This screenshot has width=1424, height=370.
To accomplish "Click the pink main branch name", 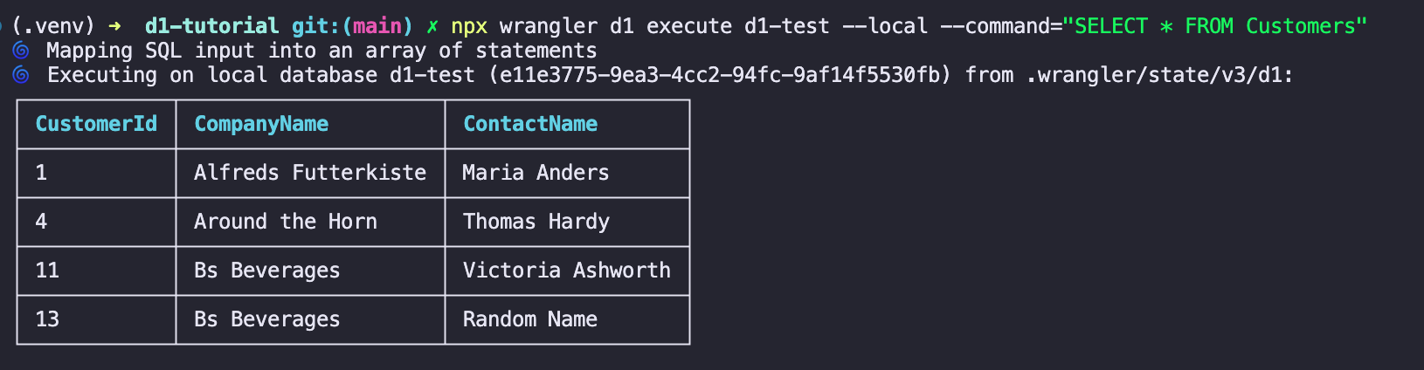I will [377, 26].
